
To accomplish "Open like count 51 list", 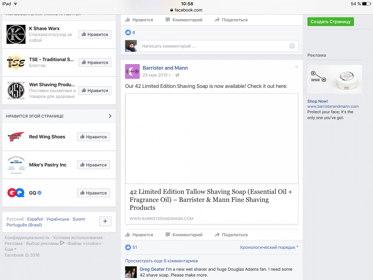I will [135, 247].
